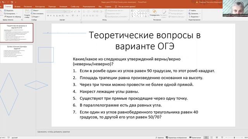The image size is (248, 139).
Task: Toggle Underline formatting button
Action: click(x=54, y=15)
